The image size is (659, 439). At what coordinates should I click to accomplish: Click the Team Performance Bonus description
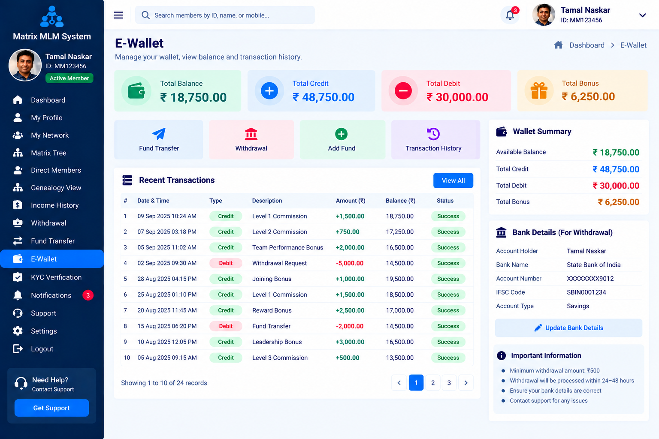[x=287, y=247]
